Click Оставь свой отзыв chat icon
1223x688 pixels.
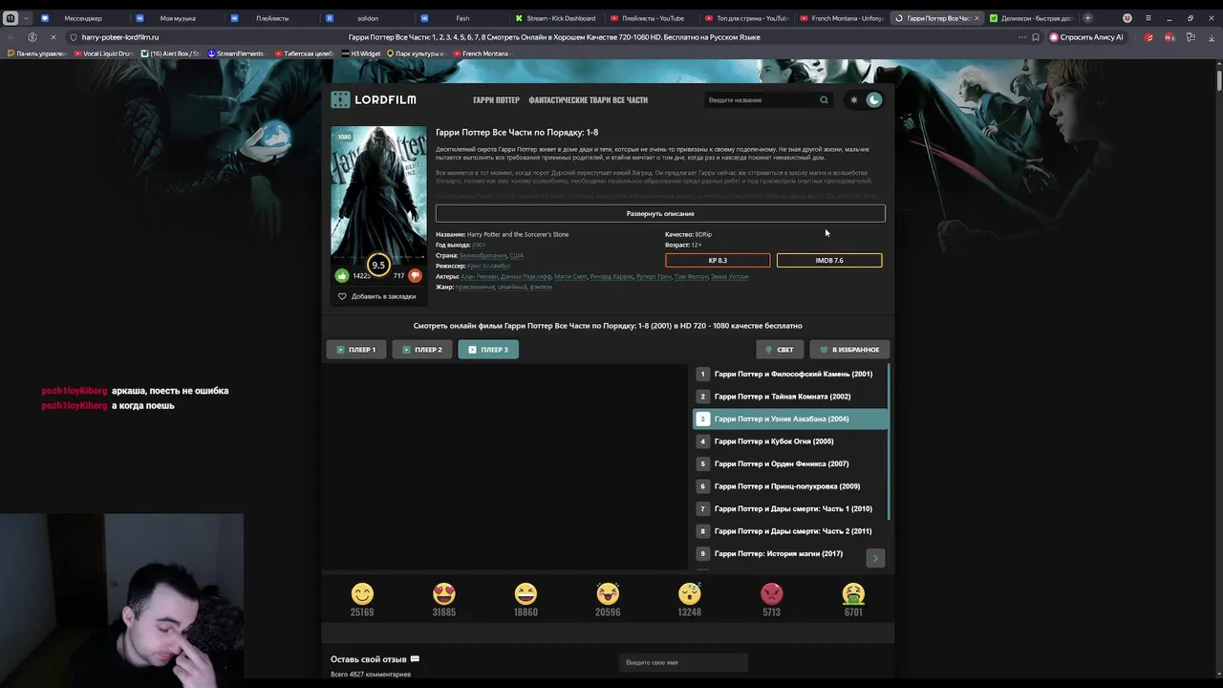coord(415,659)
